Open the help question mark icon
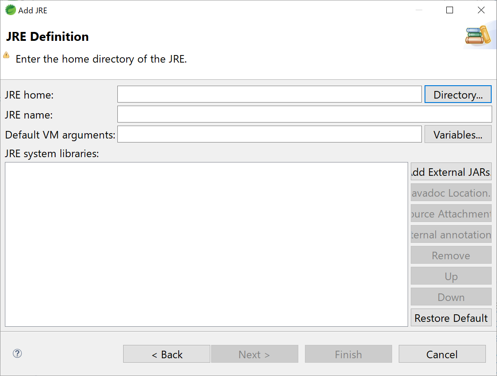Image resolution: width=497 pixels, height=376 pixels. pos(17,353)
